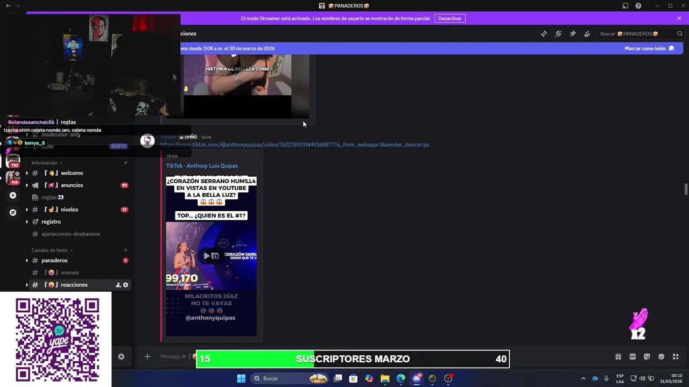This screenshot has height=387, width=689.
Task: Play the TikTok embed video
Action: [206, 256]
